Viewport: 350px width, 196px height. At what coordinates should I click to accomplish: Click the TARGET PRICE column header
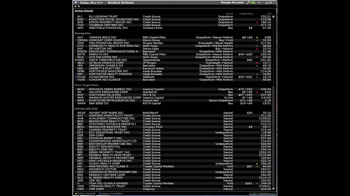point(246,14)
